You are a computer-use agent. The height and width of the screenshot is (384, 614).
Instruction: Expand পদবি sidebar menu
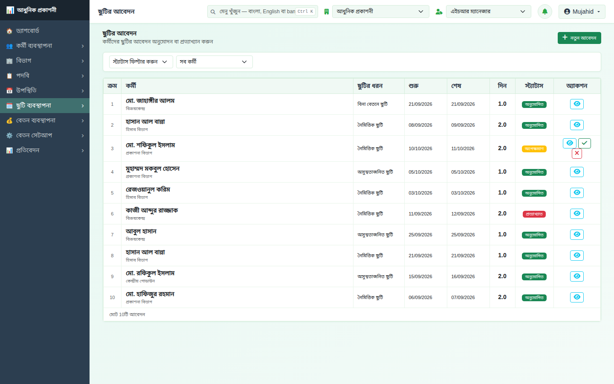[x=45, y=76]
